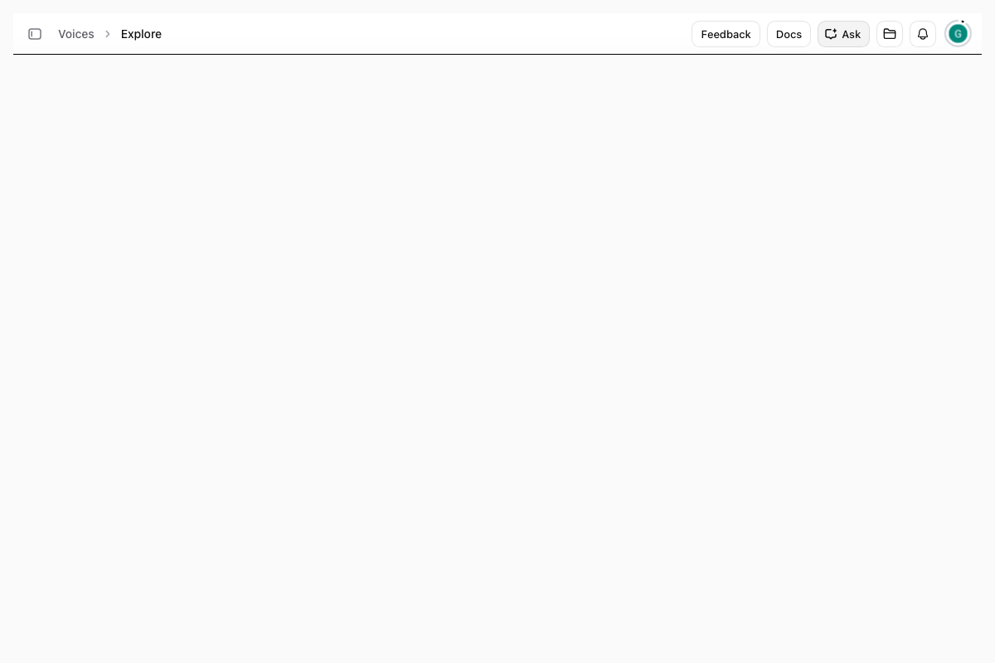Open the user avatar G menu
This screenshot has height=663, width=995.
958,34
